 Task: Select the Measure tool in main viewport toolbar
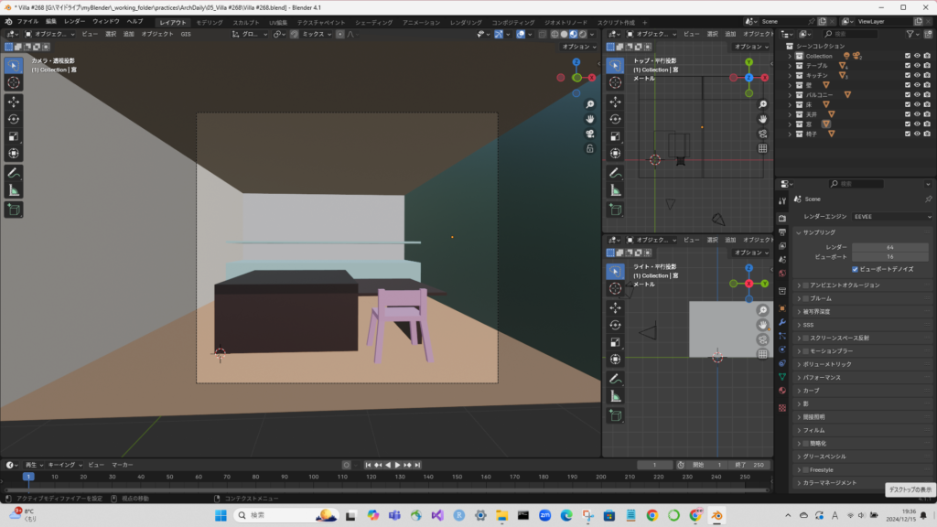(14, 189)
